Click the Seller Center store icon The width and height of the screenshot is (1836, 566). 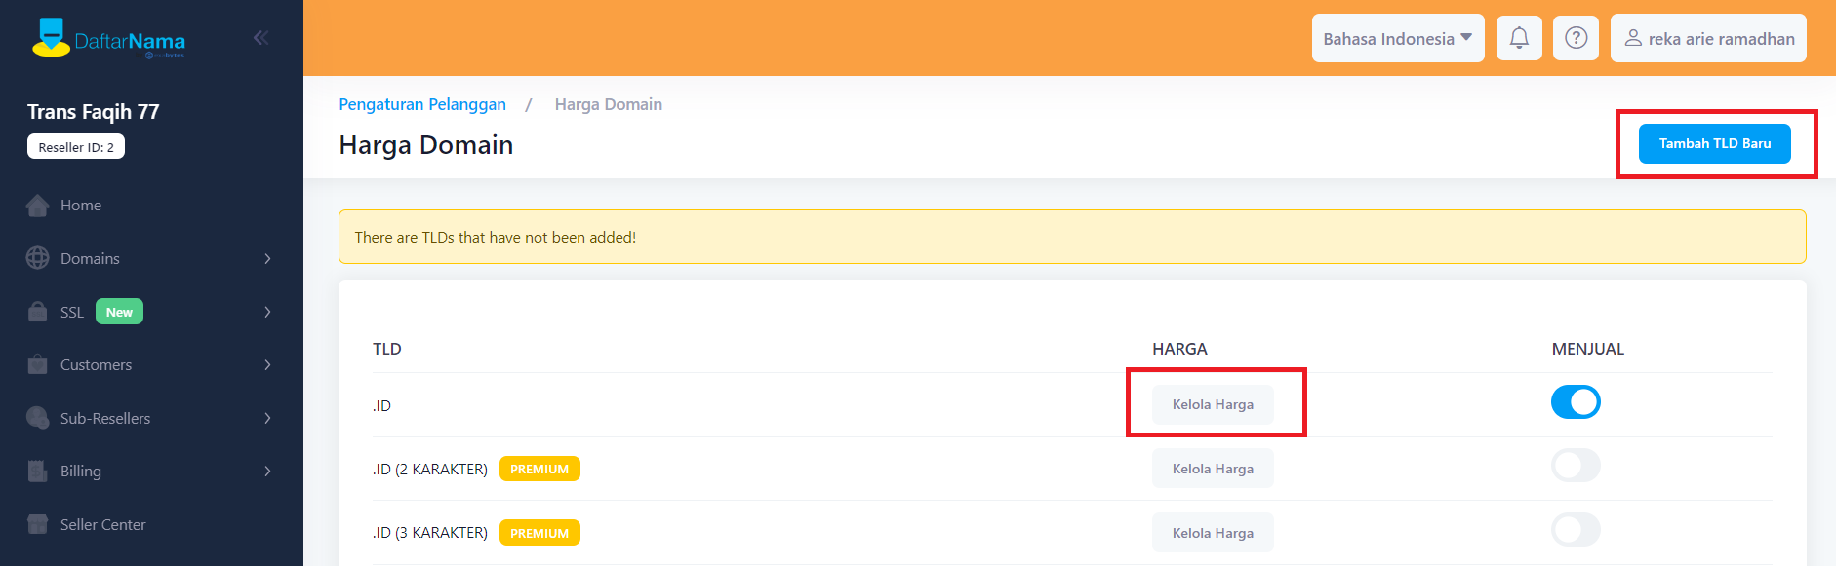[38, 524]
